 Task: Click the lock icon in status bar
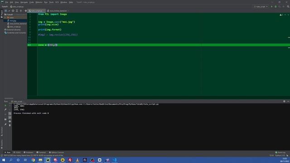[287, 155]
